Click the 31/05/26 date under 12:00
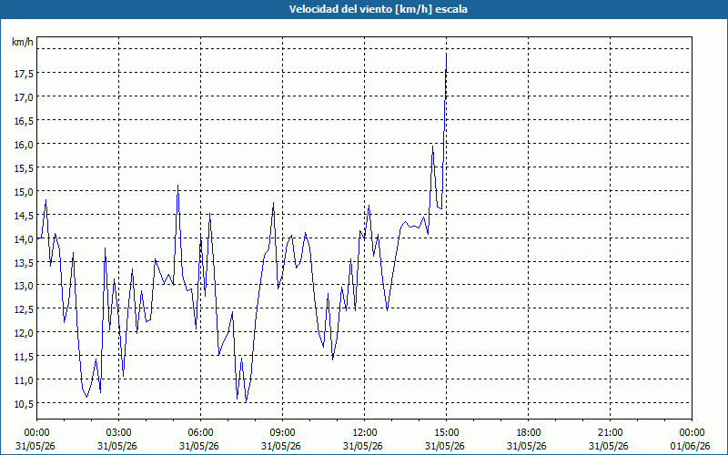This screenshot has height=455, width=728. (x=362, y=446)
